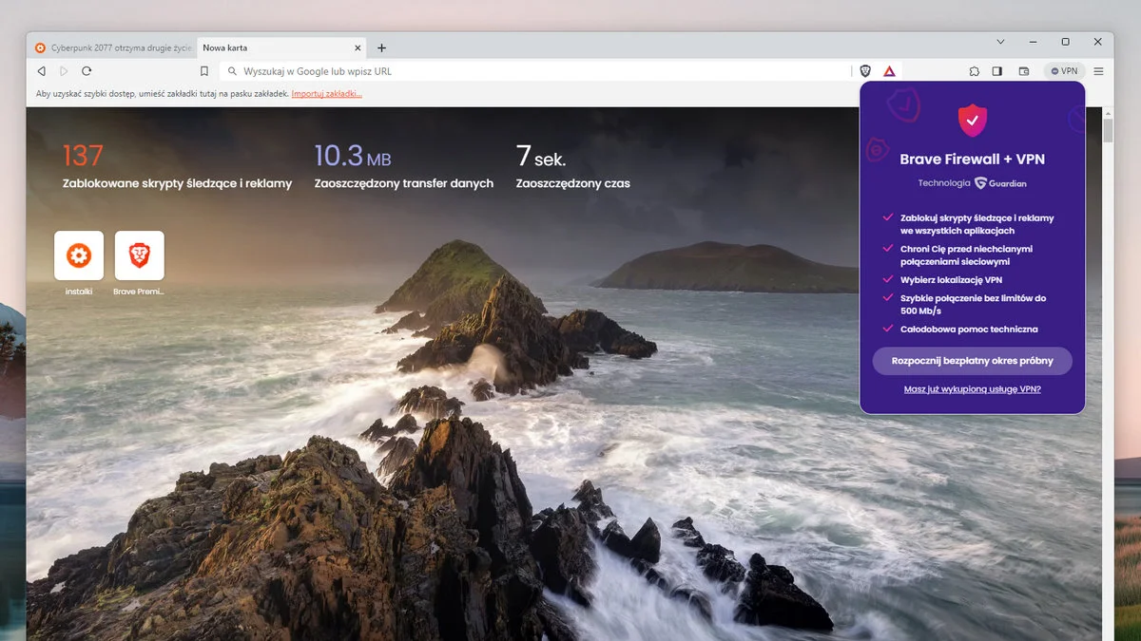Open the Brave Wallet icon
This screenshot has width=1141, height=641.
pos(1024,71)
